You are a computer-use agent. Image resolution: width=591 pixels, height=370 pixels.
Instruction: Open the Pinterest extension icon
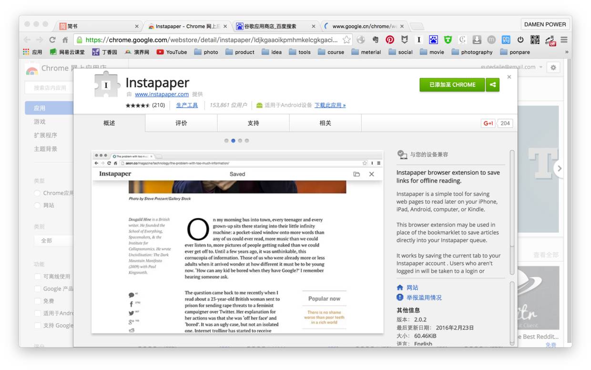(x=390, y=40)
